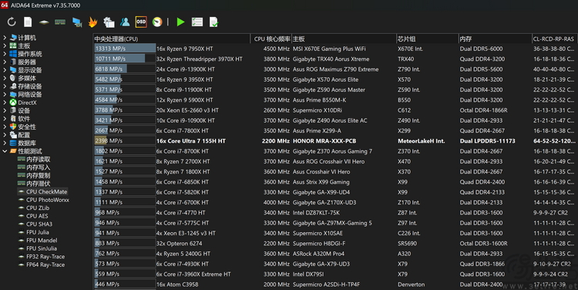This screenshot has width=578, height=290.
Task: Select the 32x Ryzen Threadripper 3970X HT row
Action: (x=335, y=59)
